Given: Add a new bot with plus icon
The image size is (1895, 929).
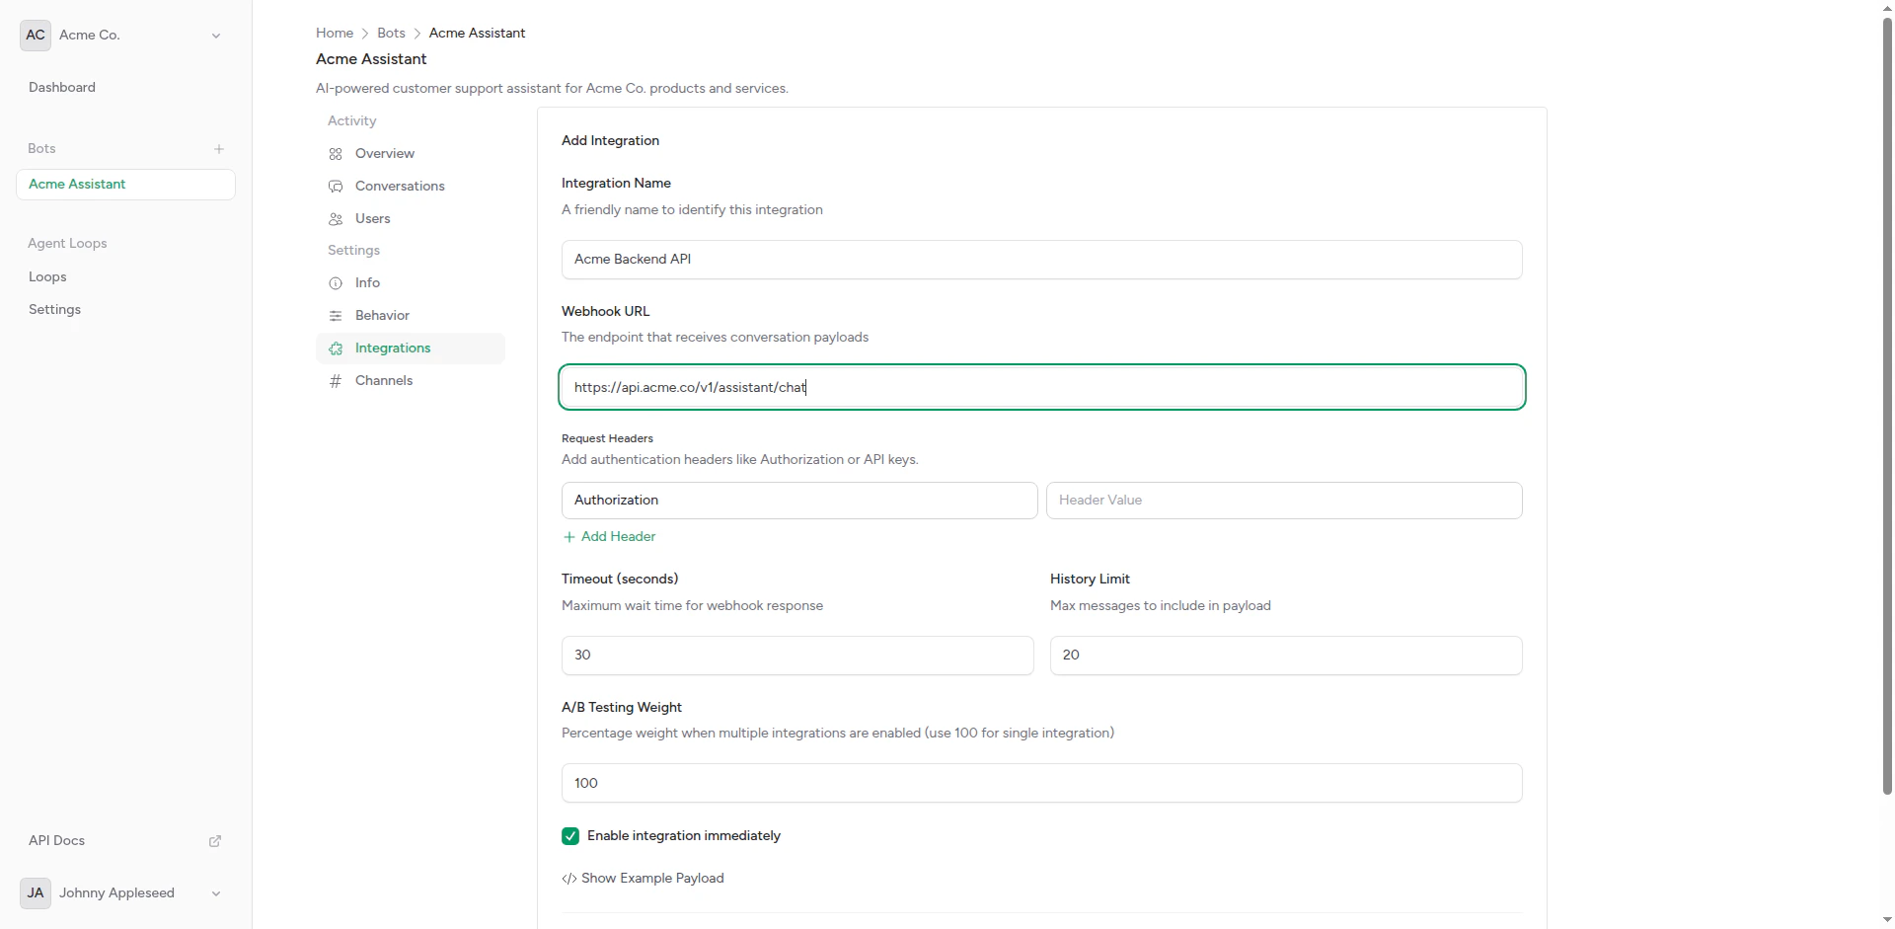Looking at the screenshot, I should click(x=219, y=149).
